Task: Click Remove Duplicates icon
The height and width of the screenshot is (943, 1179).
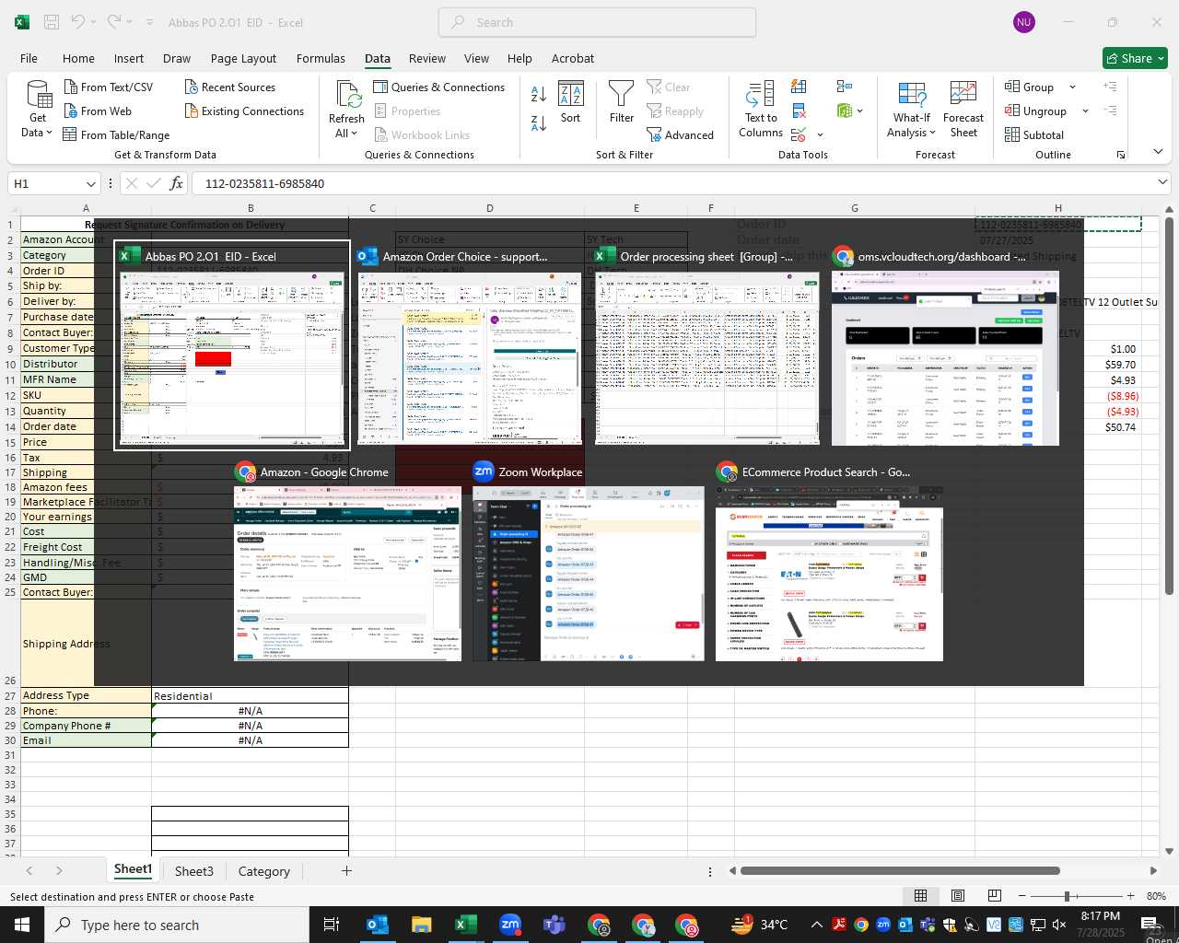Action: click(x=799, y=111)
